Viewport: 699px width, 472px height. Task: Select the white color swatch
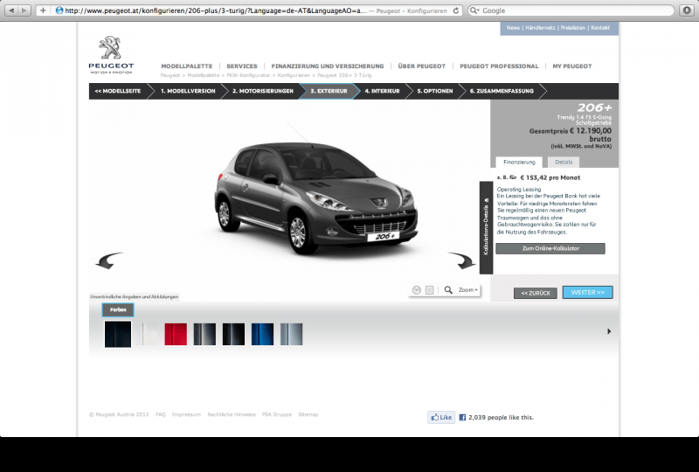click(x=147, y=334)
